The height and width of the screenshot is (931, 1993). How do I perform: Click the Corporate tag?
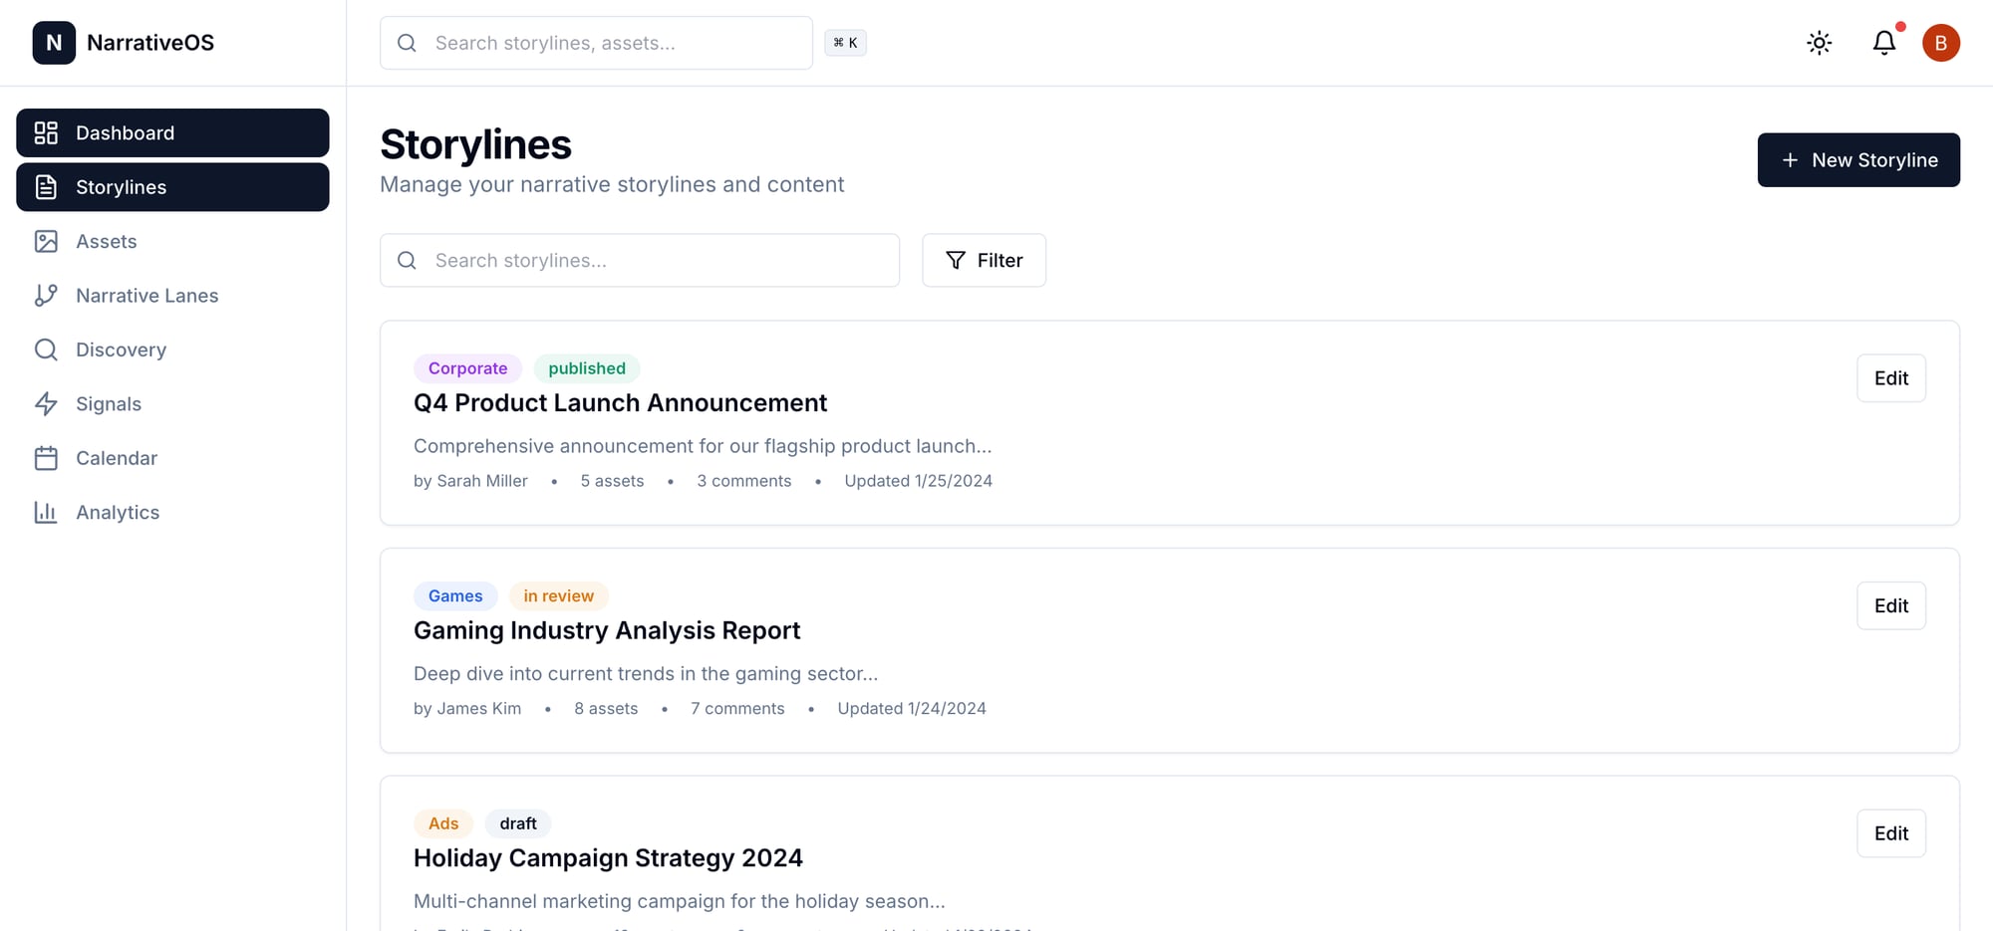(467, 368)
